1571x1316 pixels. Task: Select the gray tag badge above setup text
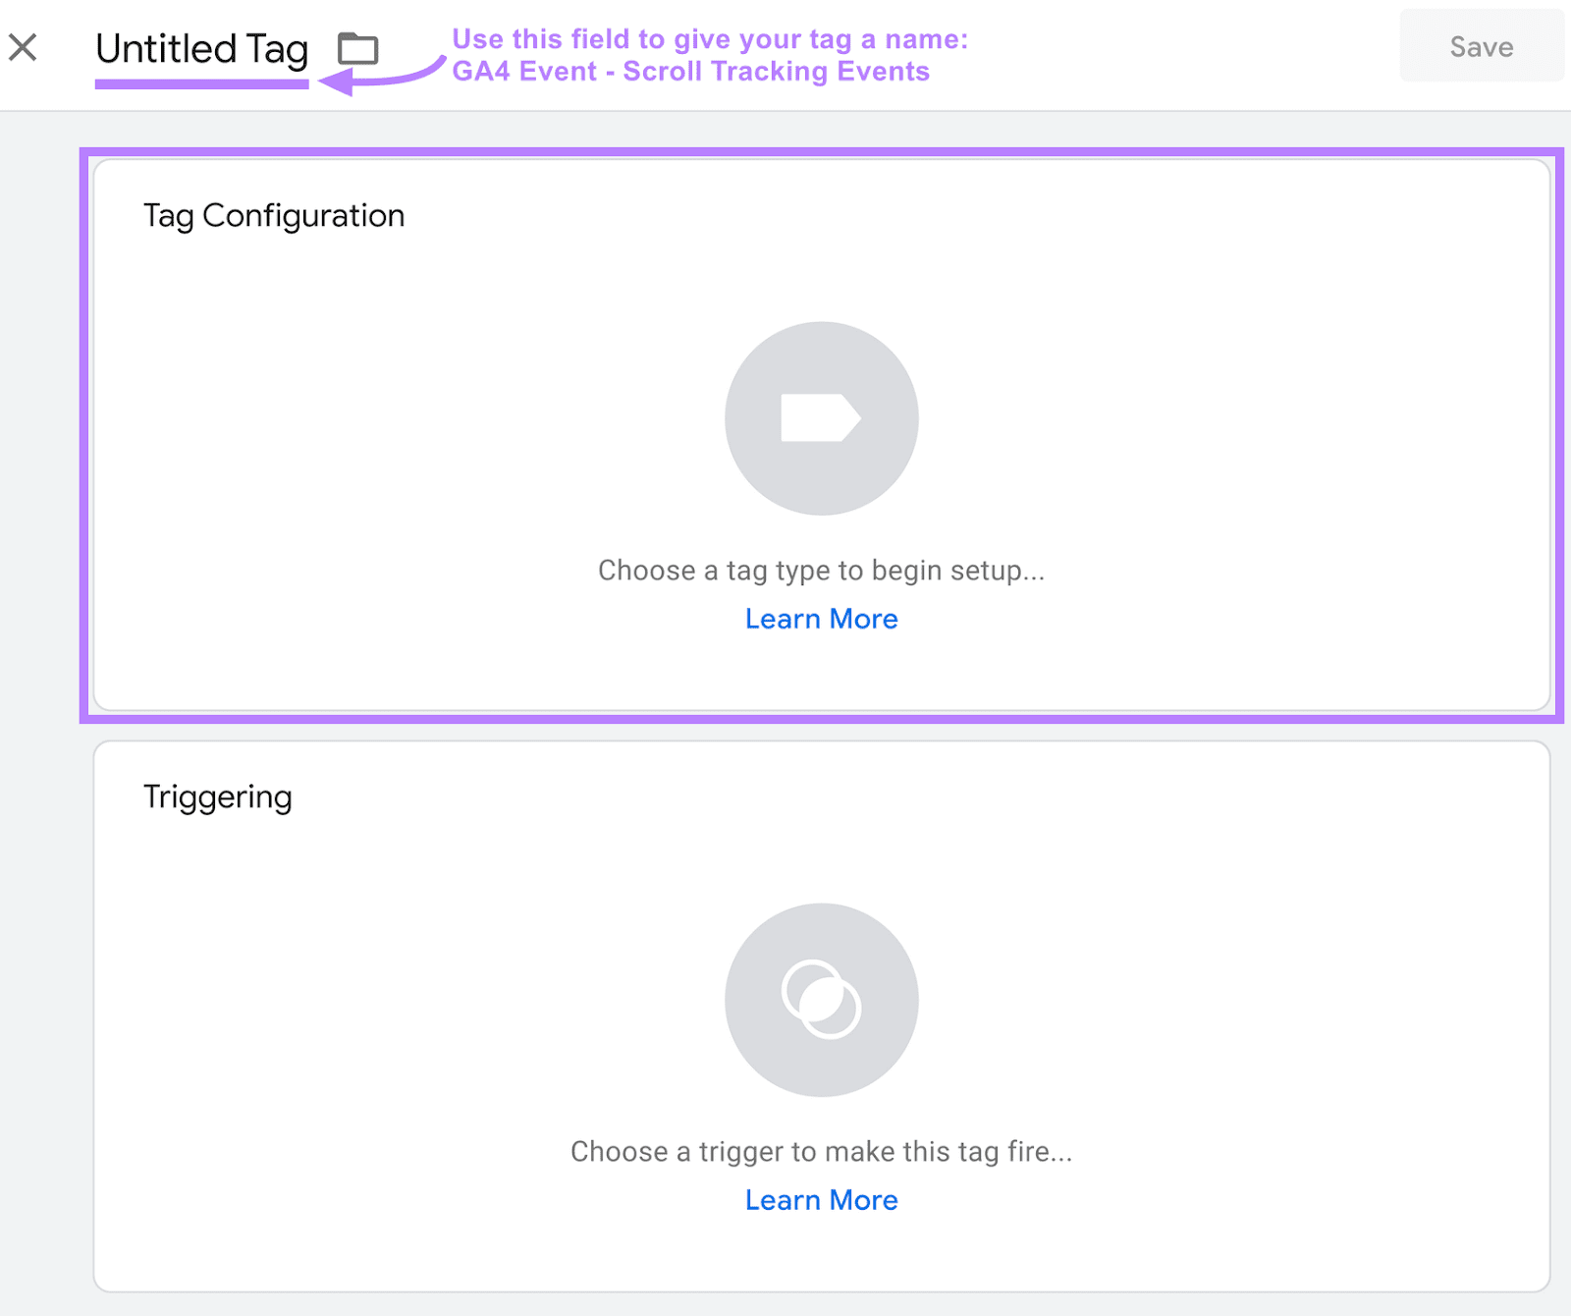coord(822,417)
